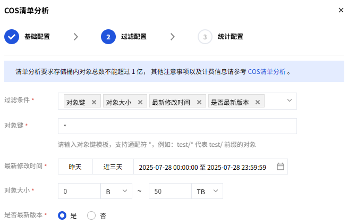
Task: Click the 请输入对象键模板 hint text
Action: (157, 145)
